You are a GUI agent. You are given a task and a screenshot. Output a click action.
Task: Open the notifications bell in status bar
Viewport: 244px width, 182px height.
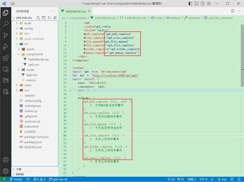tap(239, 179)
